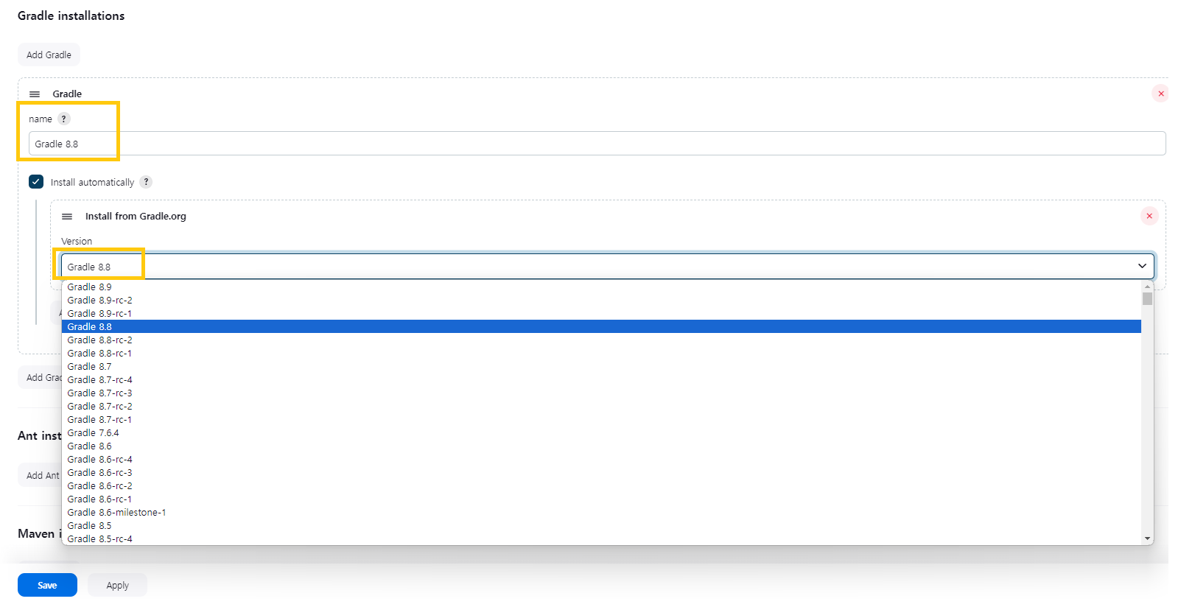
Task: Click drag handle for Install from Gradle.org
Action: click(x=67, y=217)
